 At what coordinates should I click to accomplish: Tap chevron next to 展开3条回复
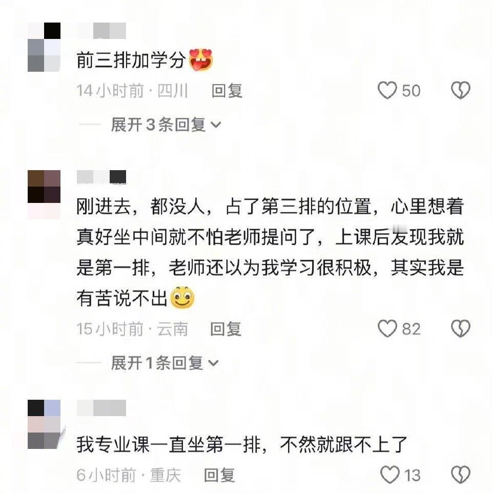(x=216, y=125)
